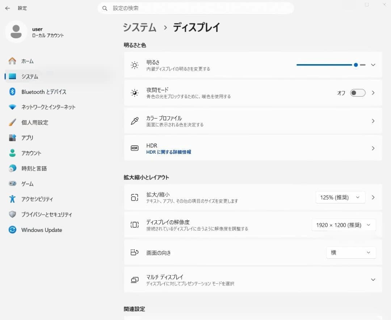
Task: Click the マルチ ディスプレイ icon
Action: [x=135, y=279]
